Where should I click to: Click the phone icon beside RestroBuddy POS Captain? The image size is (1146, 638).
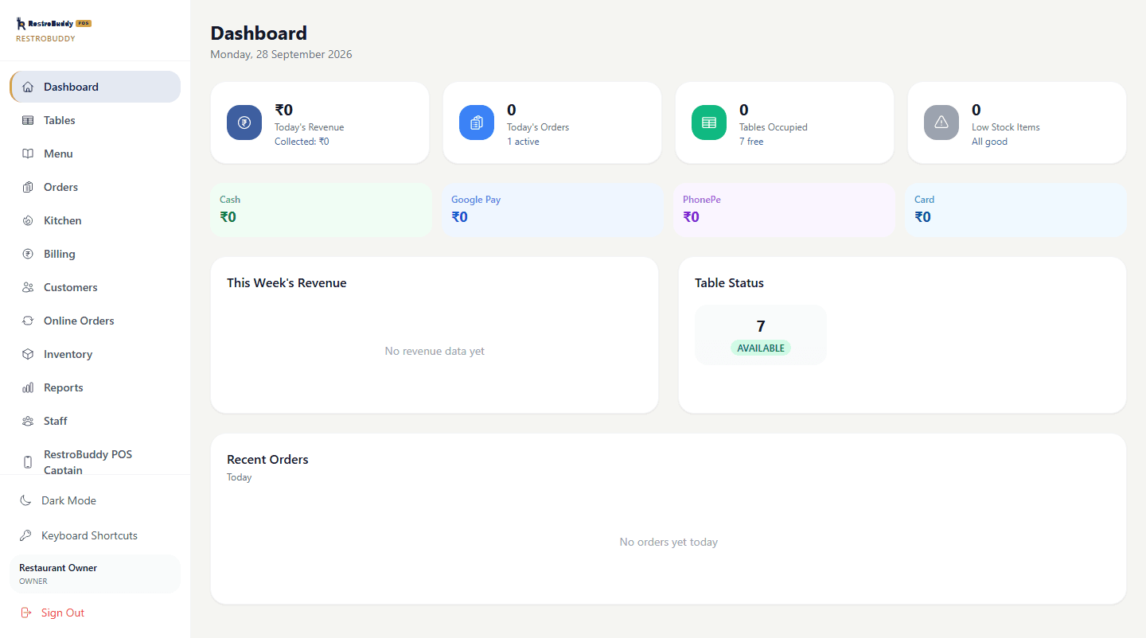28,462
